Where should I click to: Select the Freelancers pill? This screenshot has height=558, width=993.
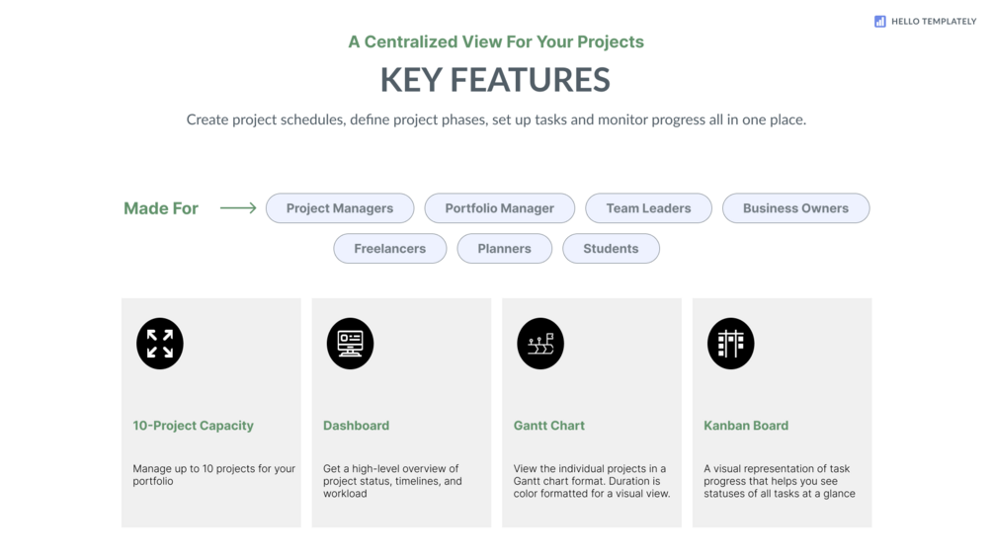pyautogui.click(x=390, y=249)
